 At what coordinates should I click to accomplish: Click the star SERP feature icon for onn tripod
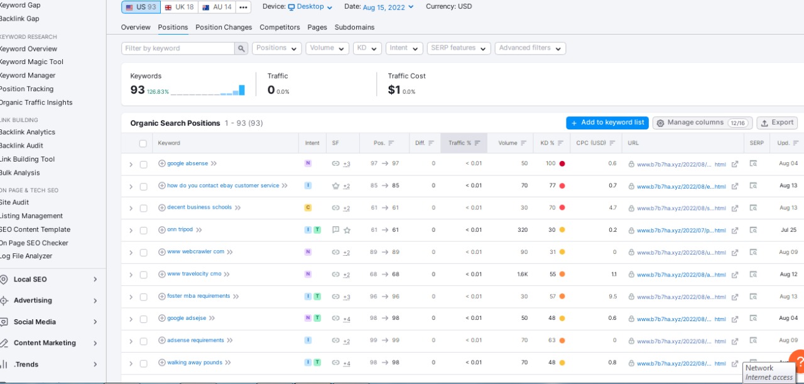(x=347, y=230)
